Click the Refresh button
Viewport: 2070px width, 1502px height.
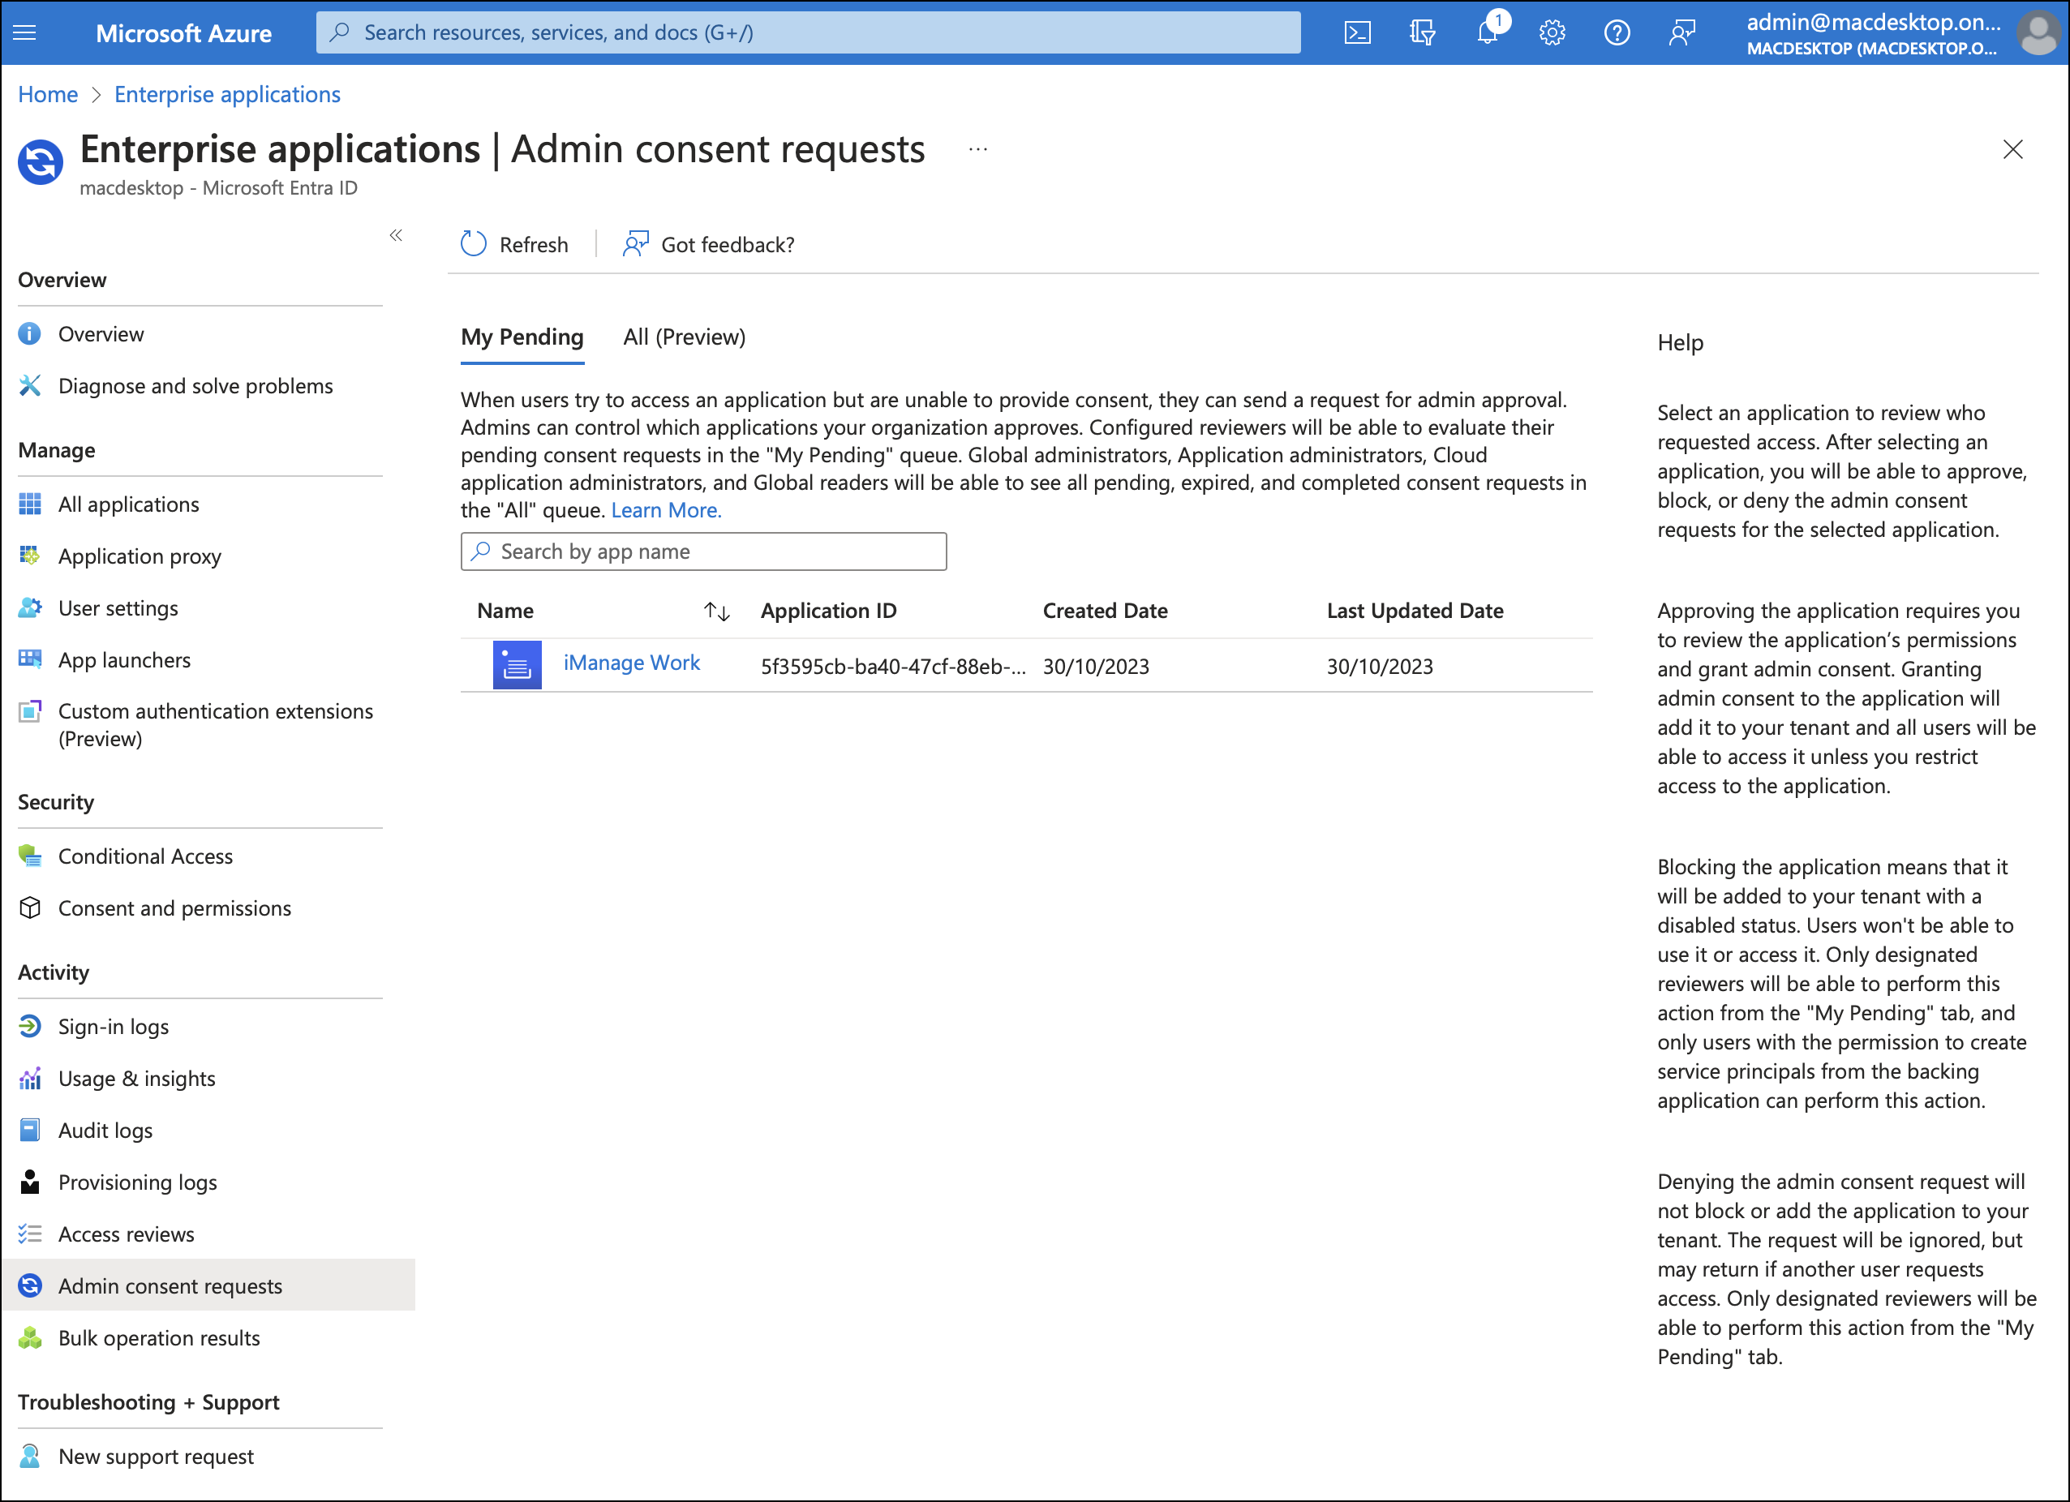pyautogui.click(x=515, y=245)
